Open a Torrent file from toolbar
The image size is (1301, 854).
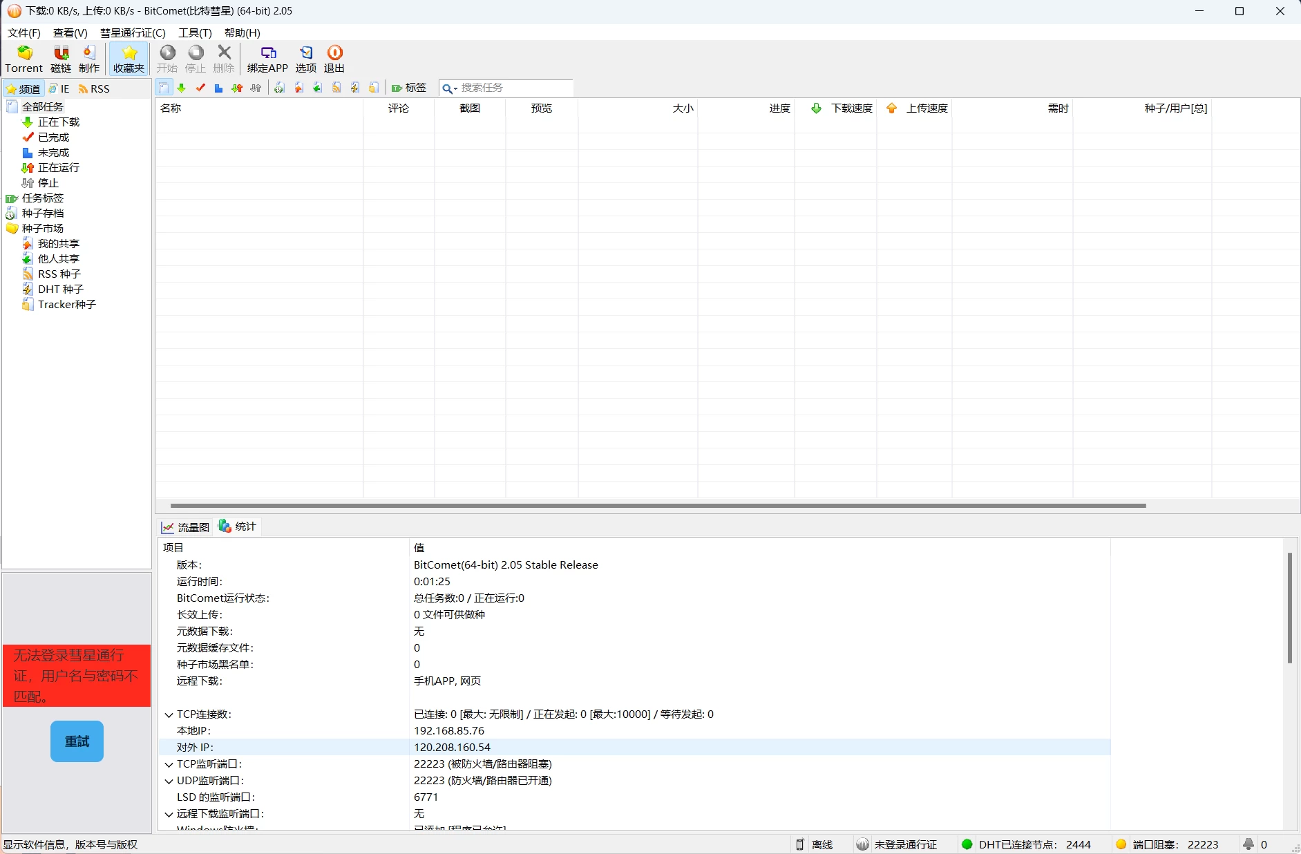[x=24, y=59]
